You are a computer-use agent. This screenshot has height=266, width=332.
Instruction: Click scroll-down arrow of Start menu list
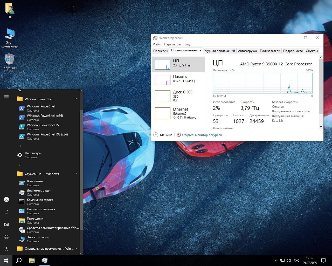[81, 254]
